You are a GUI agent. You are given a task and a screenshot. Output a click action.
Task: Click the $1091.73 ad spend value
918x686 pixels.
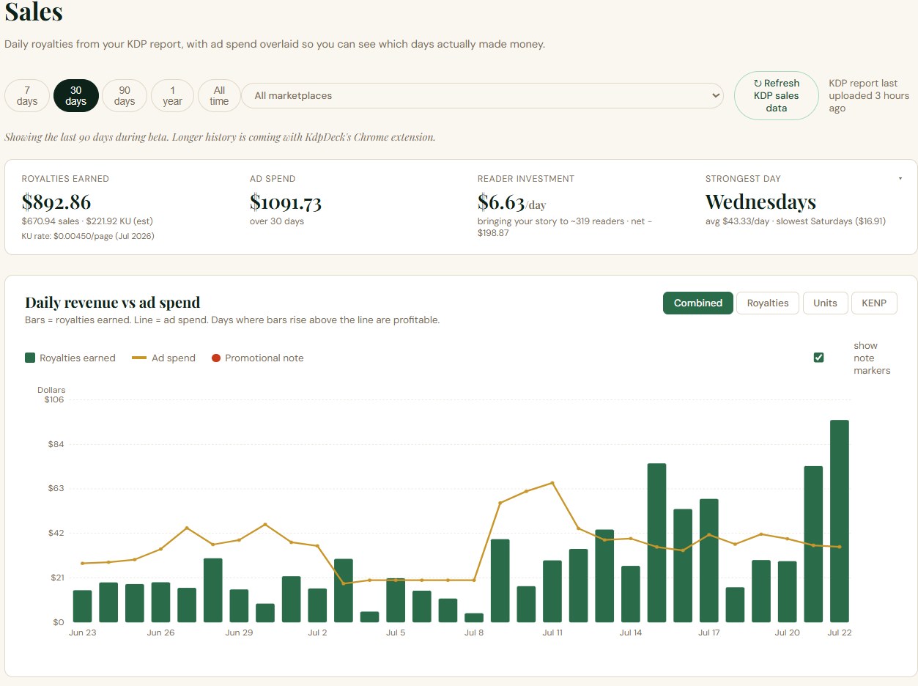tap(286, 202)
